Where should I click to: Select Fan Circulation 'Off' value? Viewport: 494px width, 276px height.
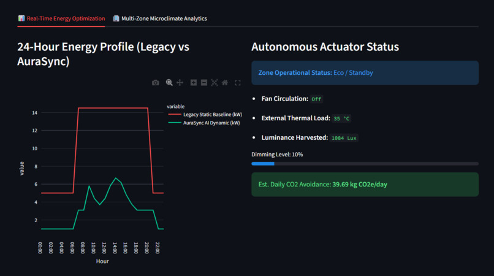point(316,99)
